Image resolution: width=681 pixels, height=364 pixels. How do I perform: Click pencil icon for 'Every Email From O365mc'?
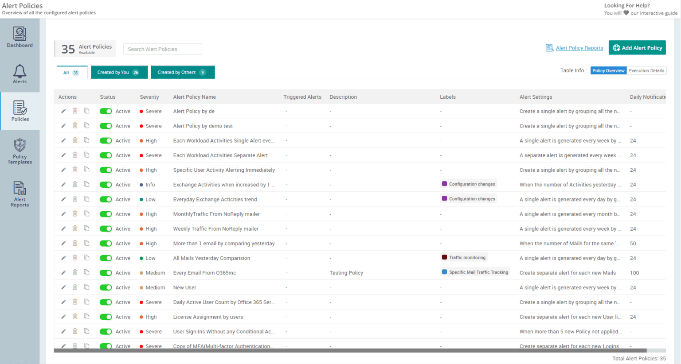tap(63, 273)
